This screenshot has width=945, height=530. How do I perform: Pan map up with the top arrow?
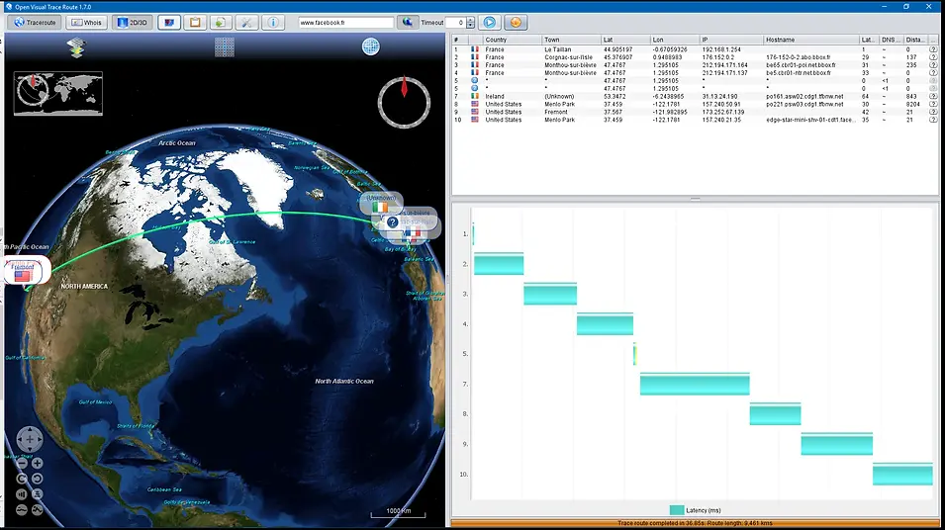point(30,431)
